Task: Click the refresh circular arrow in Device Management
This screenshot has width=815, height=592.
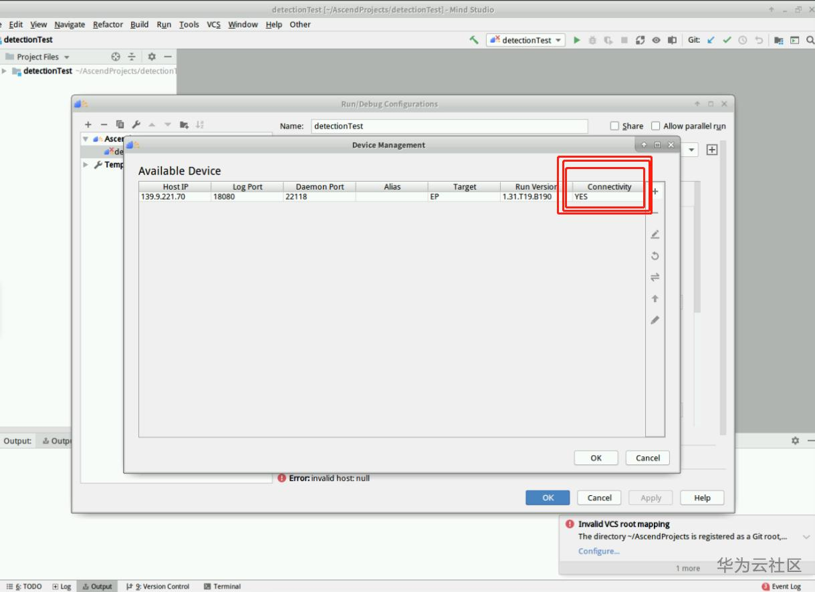Action: coord(655,256)
